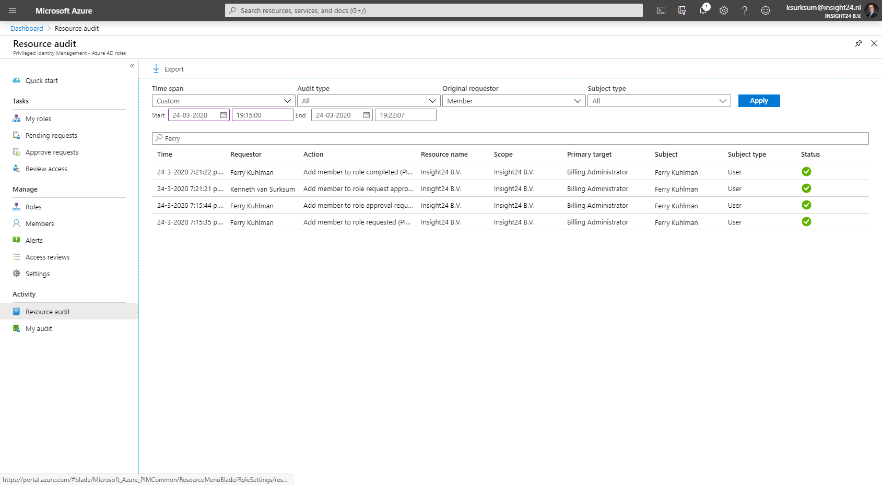Send feedback using the smiley icon
The image size is (882, 485).
click(765, 10)
